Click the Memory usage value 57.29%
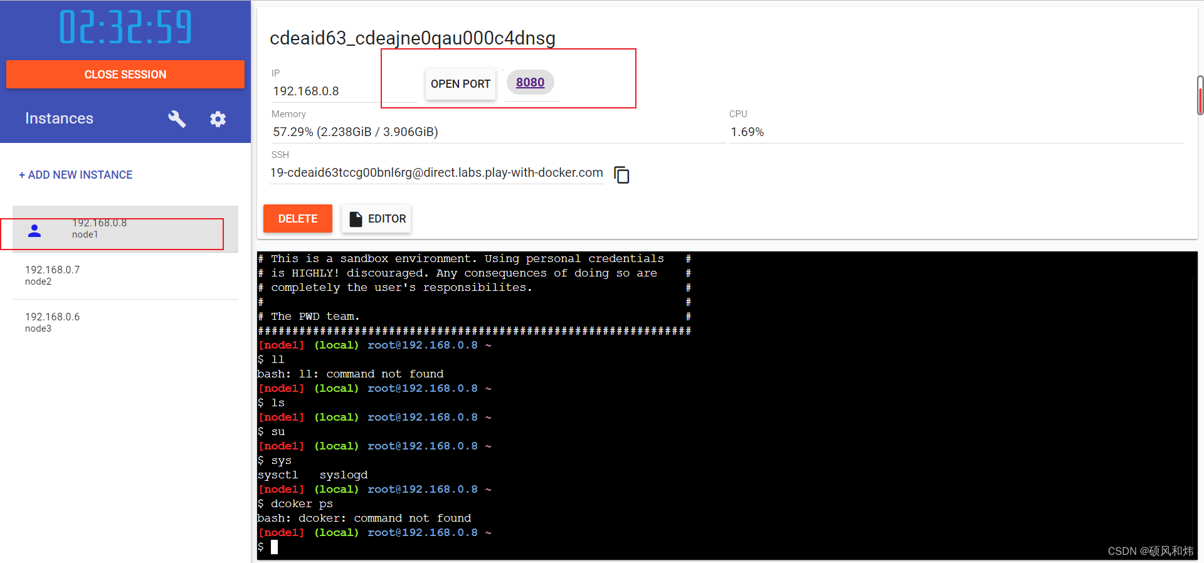The image size is (1204, 563). coord(355,132)
